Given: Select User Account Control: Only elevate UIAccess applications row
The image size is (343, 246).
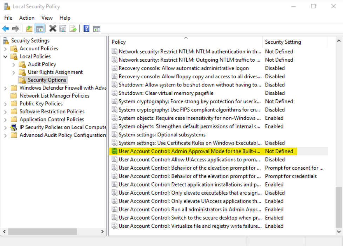Looking at the screenshot, I should pyautogui.click(x=218, y=201).
